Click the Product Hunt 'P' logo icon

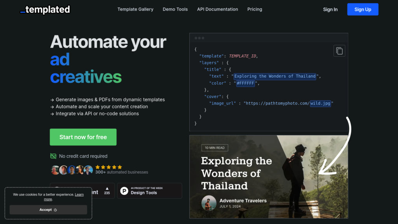(x=124, y=191)
